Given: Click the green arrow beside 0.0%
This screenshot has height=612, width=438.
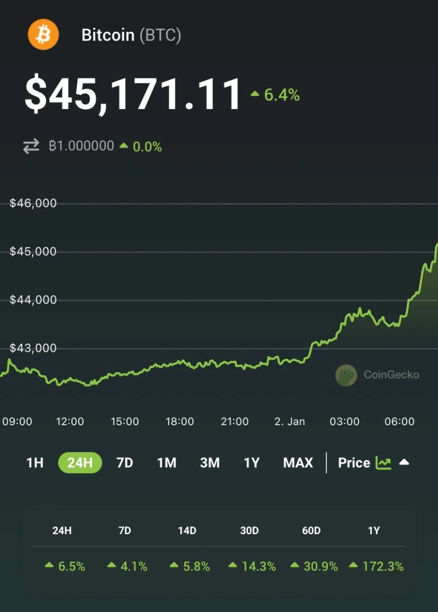Looking at the screenshot, I should pos(124,146).
